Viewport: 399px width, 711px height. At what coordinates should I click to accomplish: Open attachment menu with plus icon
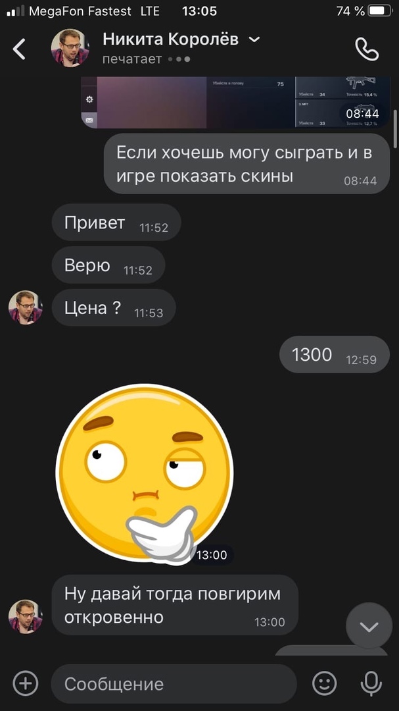point(26,683)
